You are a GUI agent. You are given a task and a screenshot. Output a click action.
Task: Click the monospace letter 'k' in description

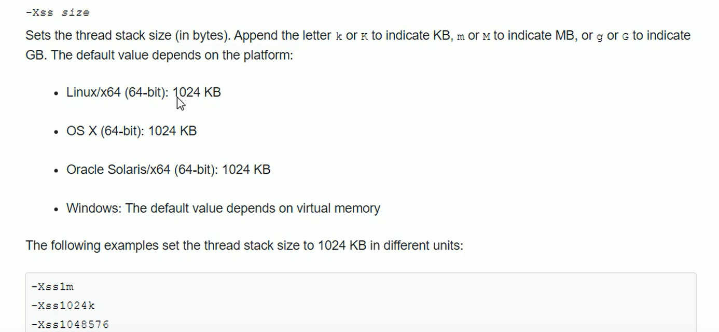[339, 37]
